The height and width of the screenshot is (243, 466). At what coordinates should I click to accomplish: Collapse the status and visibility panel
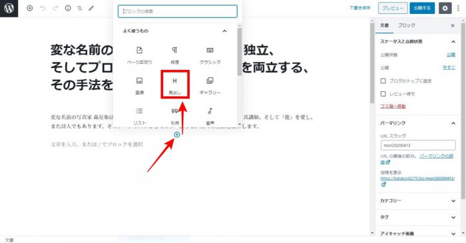[453, 41]
